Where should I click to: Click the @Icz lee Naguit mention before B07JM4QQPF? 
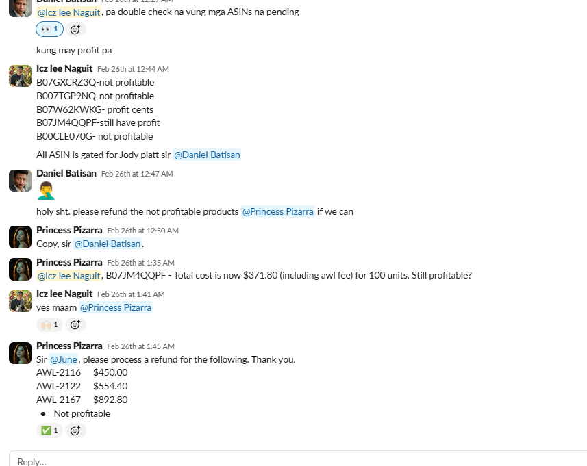coord(68,276)
